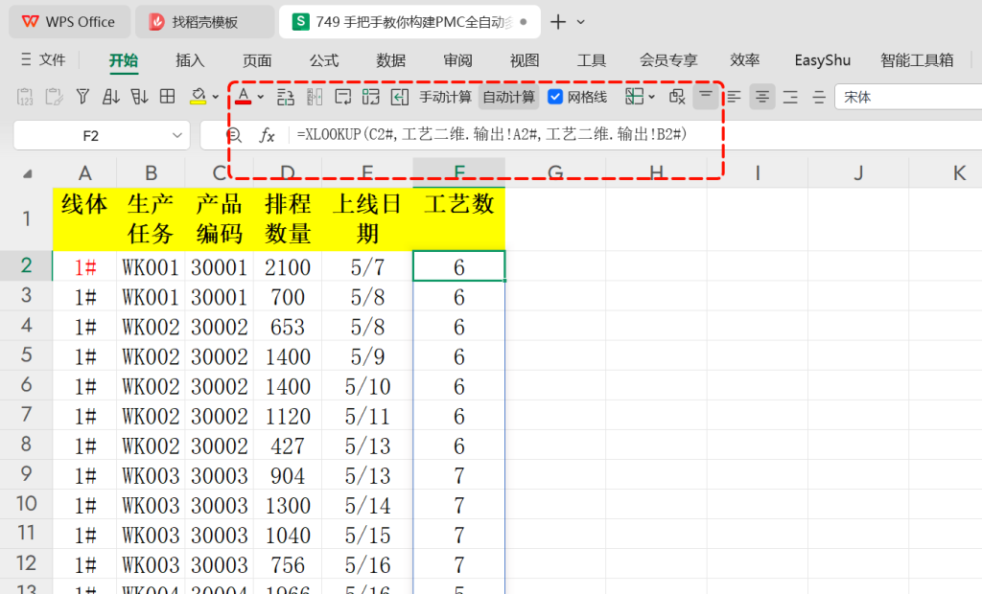The width and height of the screenshot is (982, 594).
Task: Open the 数据 ribbon tab
Action: click(391, 60)
